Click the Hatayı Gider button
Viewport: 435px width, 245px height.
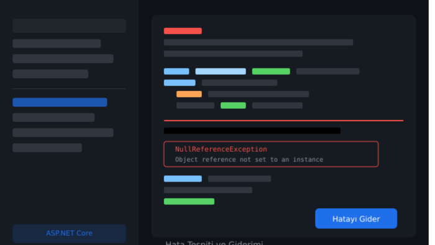coord(356,219)
